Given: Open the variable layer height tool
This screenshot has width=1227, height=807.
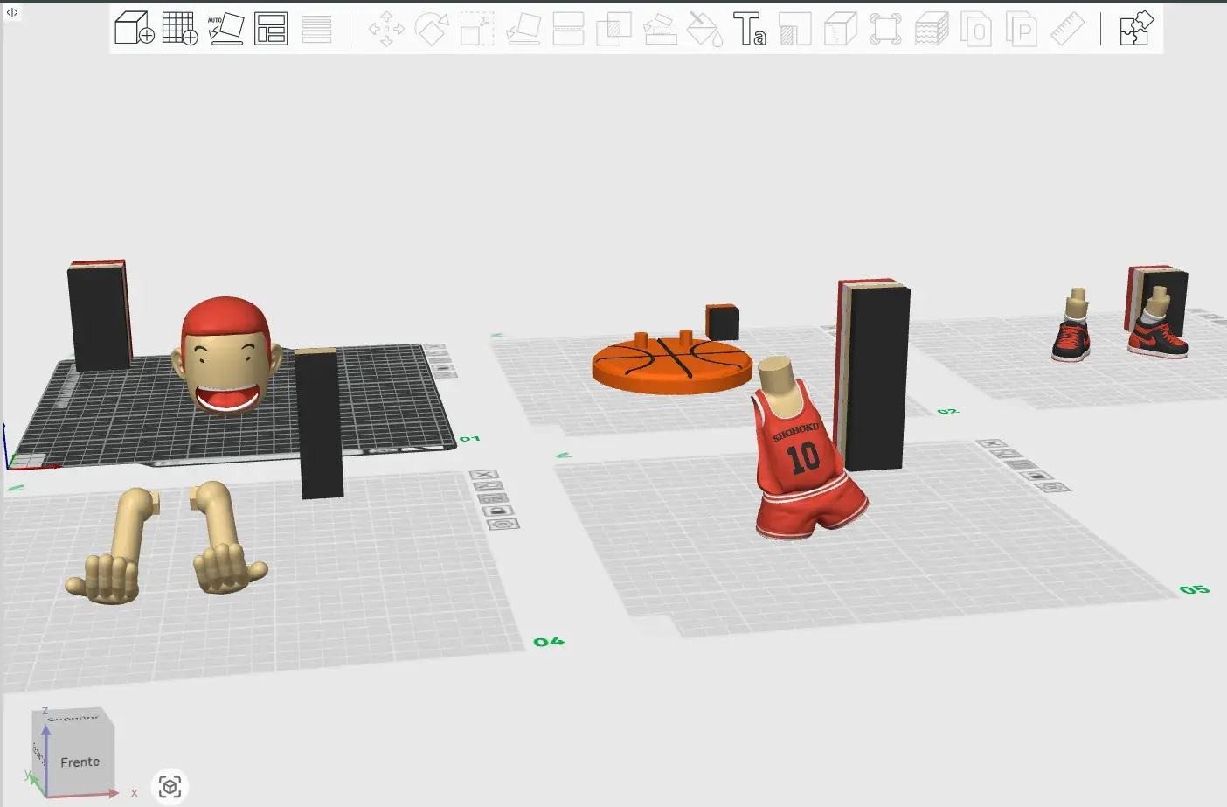Looking at the screenshot, I should [316, 29].
